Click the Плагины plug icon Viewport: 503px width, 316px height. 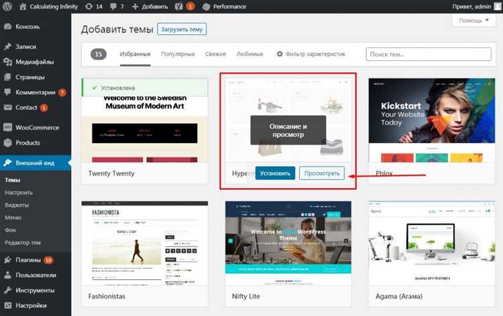click(x=7, y=260)
